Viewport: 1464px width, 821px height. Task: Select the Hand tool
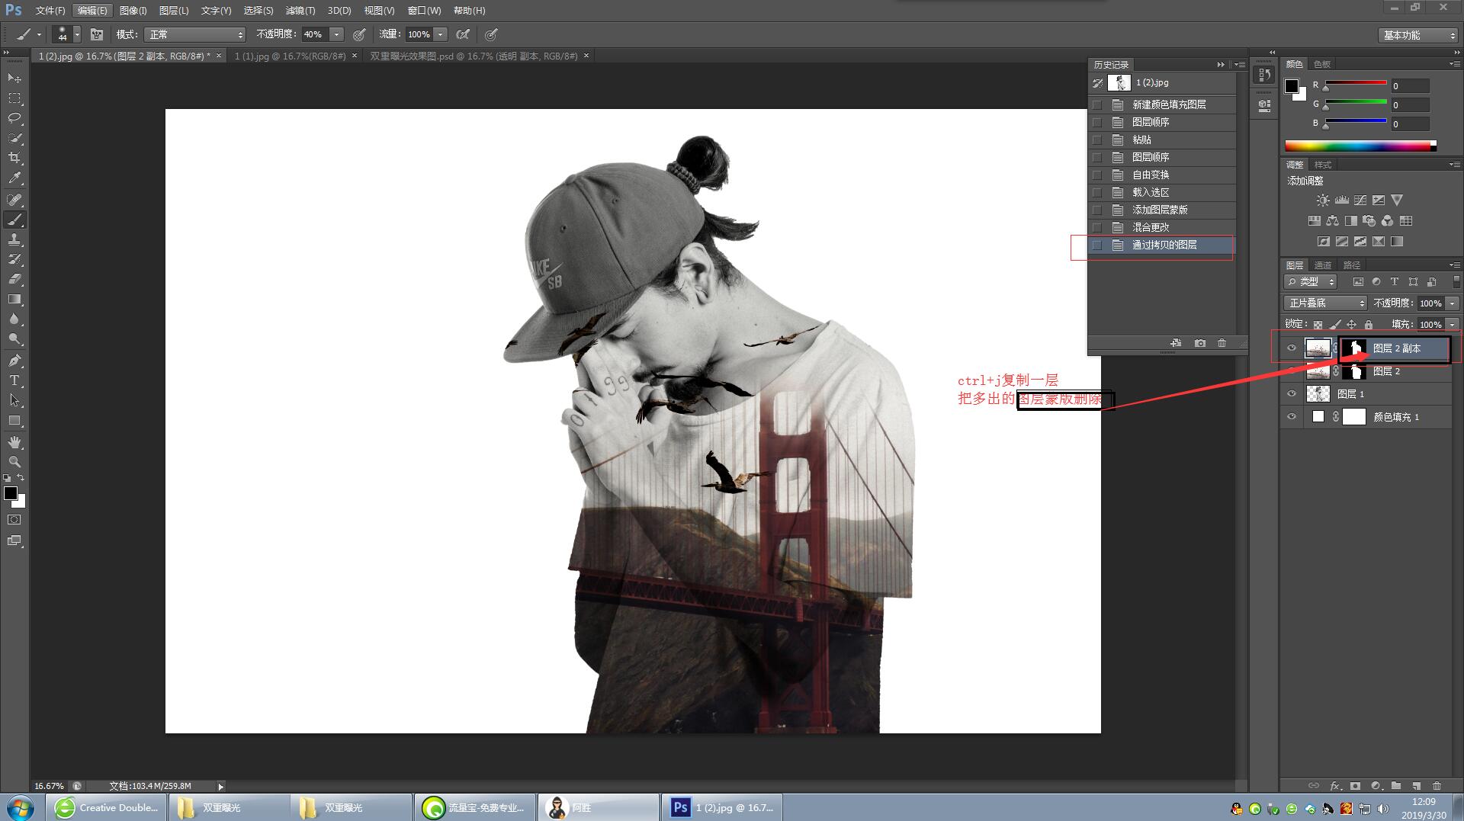pos(14,442)
